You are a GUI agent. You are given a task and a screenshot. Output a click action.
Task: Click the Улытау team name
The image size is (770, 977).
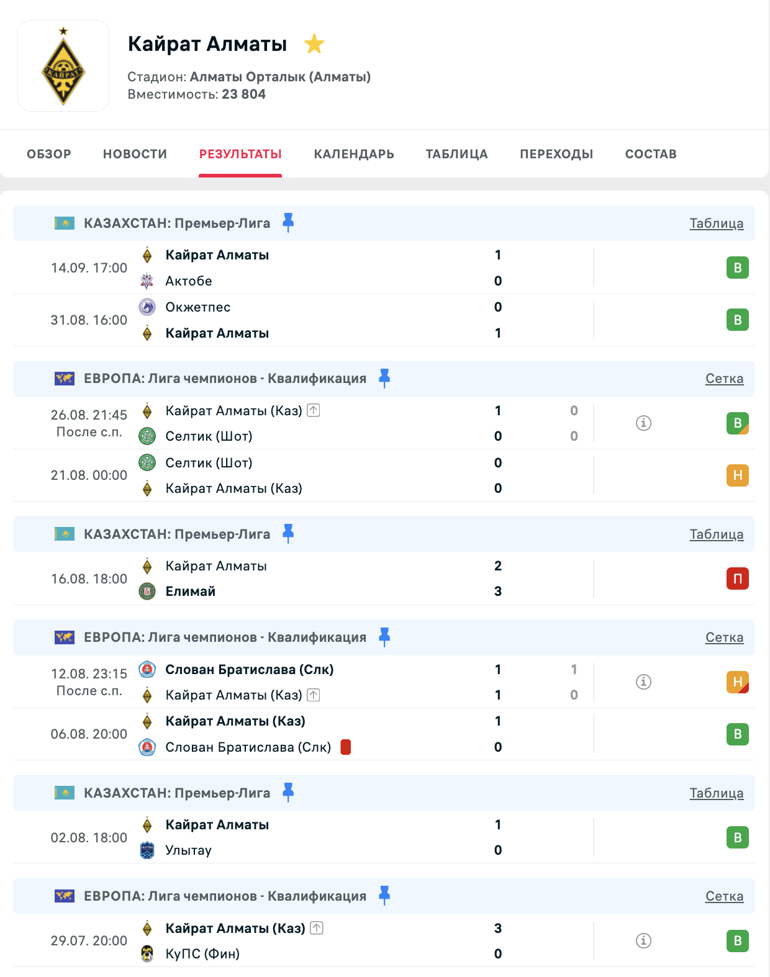click(188, 850)
